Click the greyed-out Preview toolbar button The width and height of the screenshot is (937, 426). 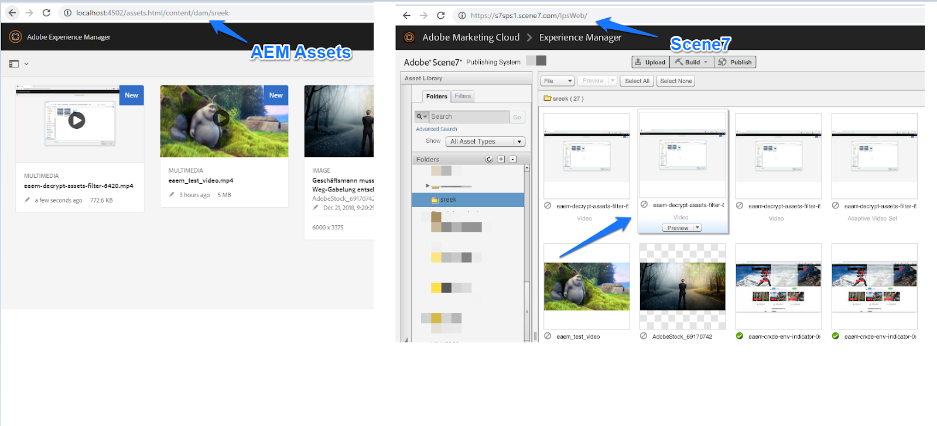pos(593,81)
